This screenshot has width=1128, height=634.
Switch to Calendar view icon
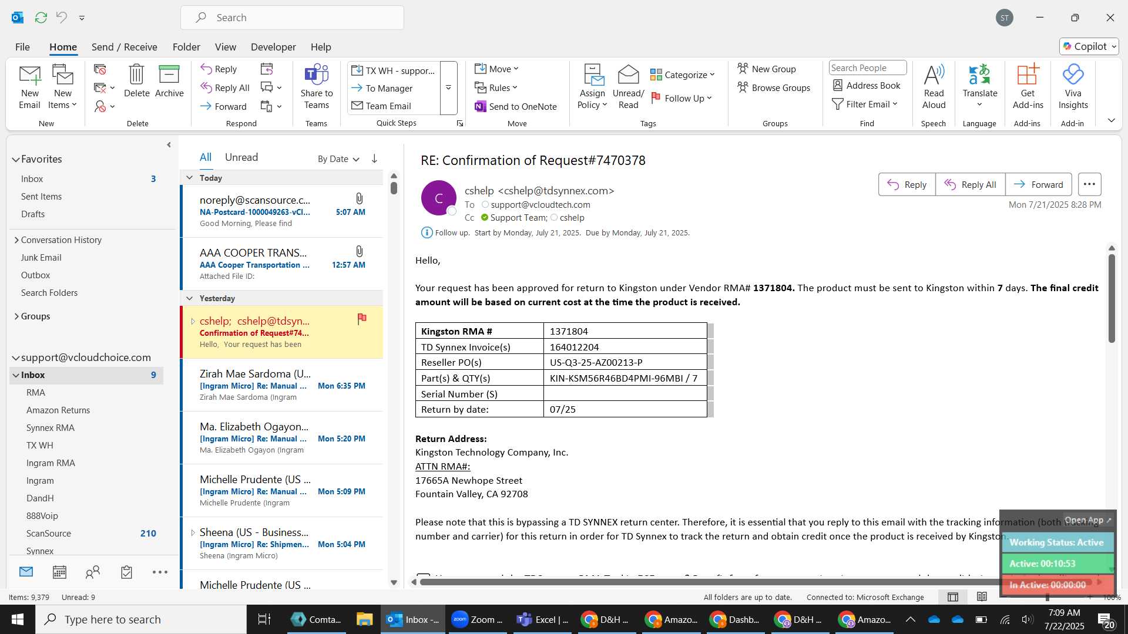[x=59, y=572]
